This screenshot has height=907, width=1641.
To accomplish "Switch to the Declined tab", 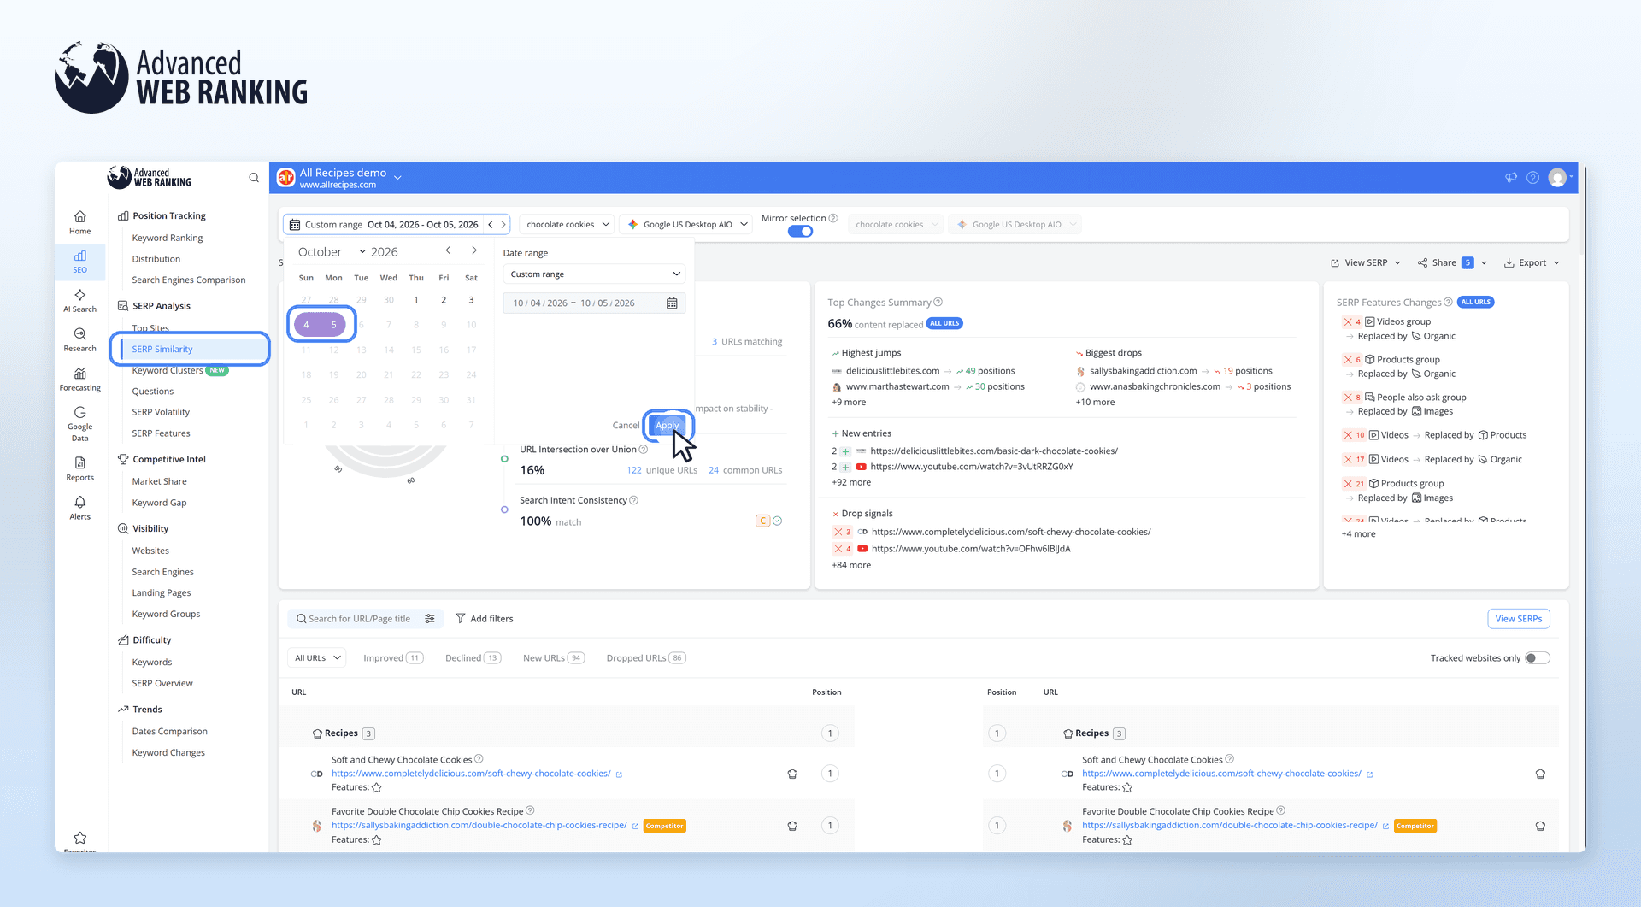I will pos(473,658).
